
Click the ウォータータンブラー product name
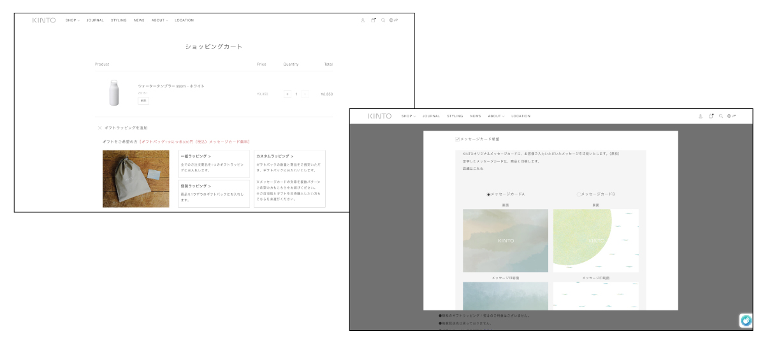point(171,85)
